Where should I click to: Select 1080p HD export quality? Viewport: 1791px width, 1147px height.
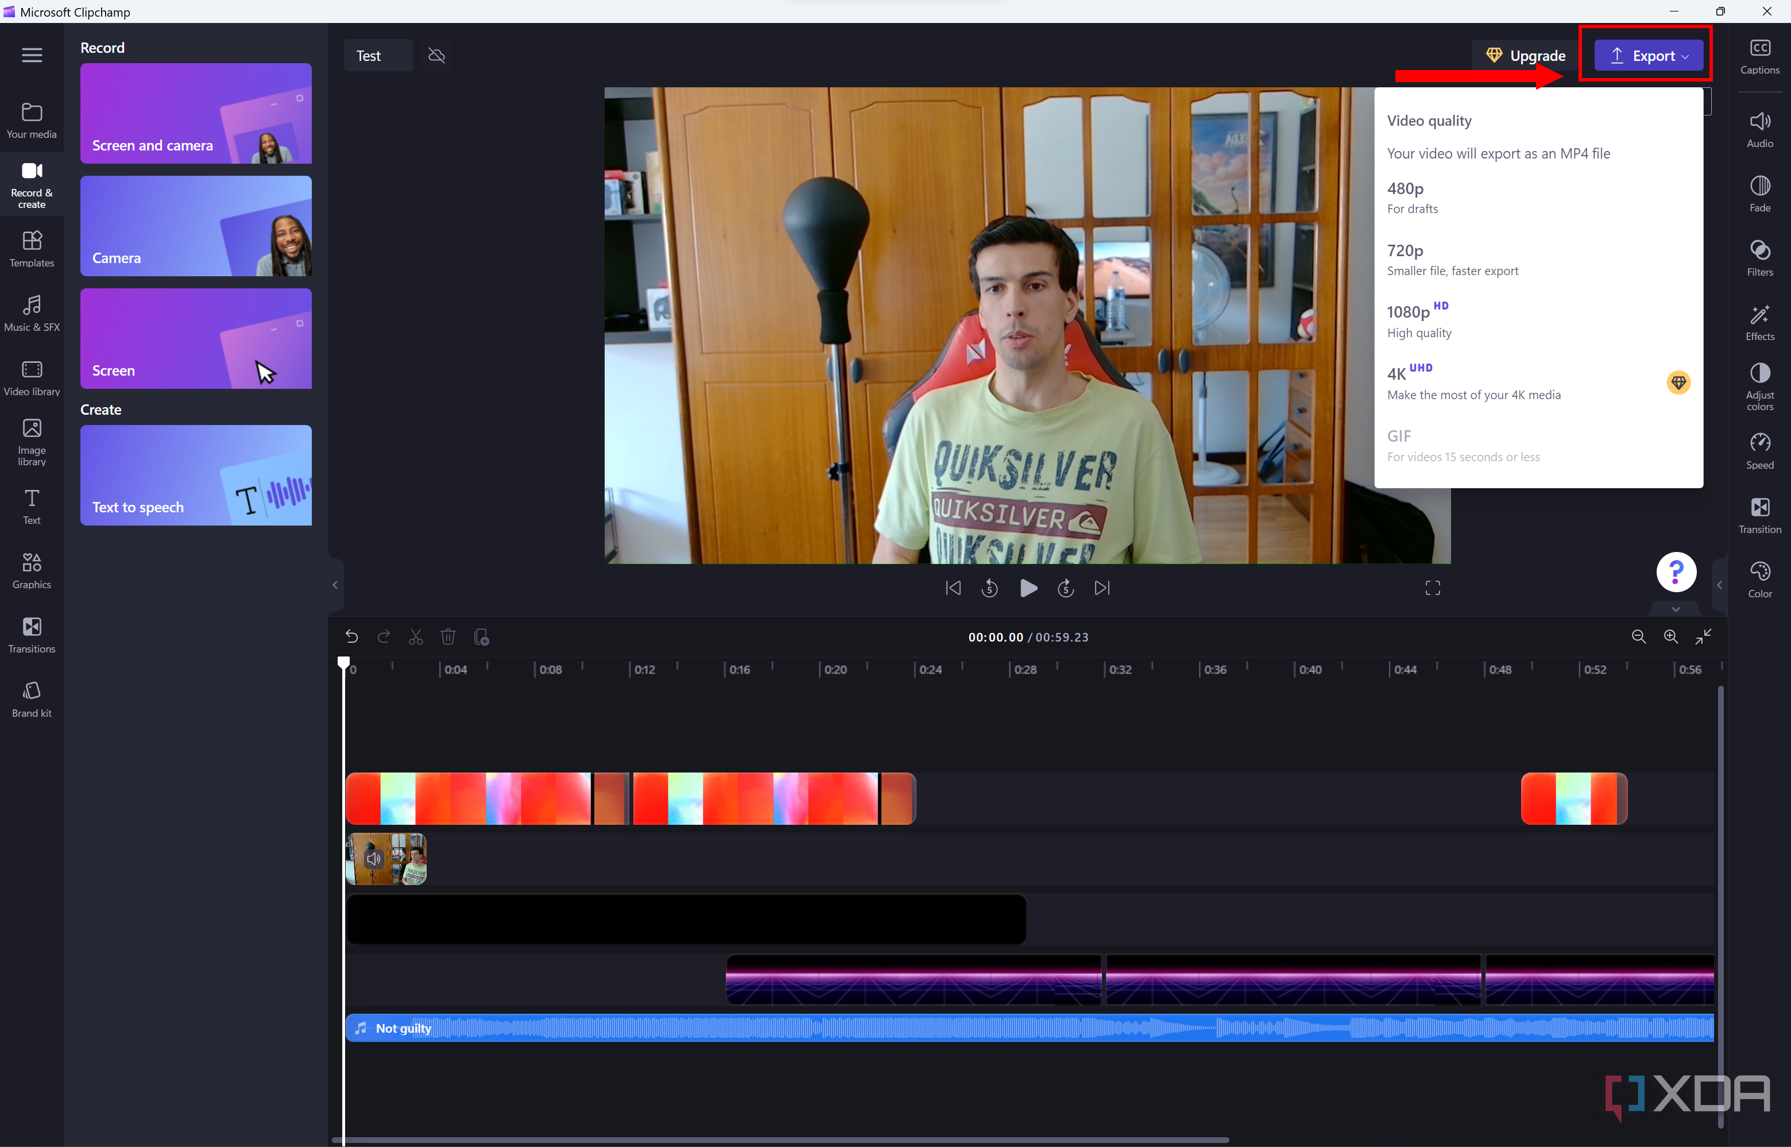coord(1538,321)
